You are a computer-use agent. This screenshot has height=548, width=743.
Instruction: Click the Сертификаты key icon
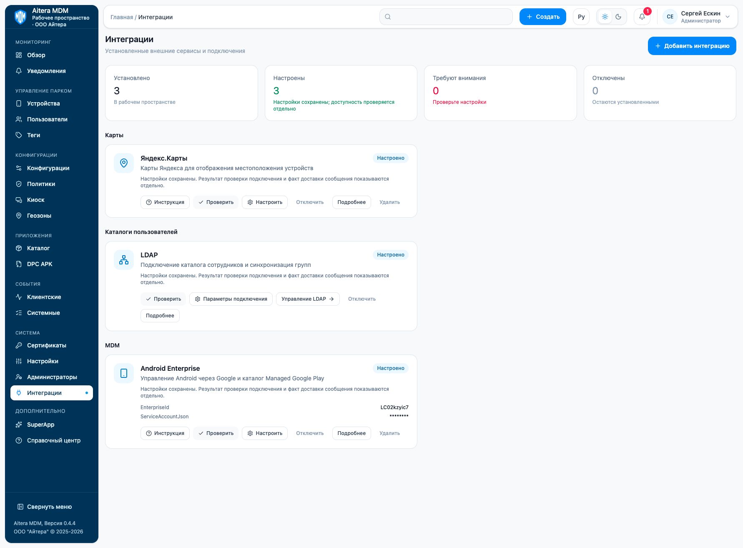pos(19,345)
